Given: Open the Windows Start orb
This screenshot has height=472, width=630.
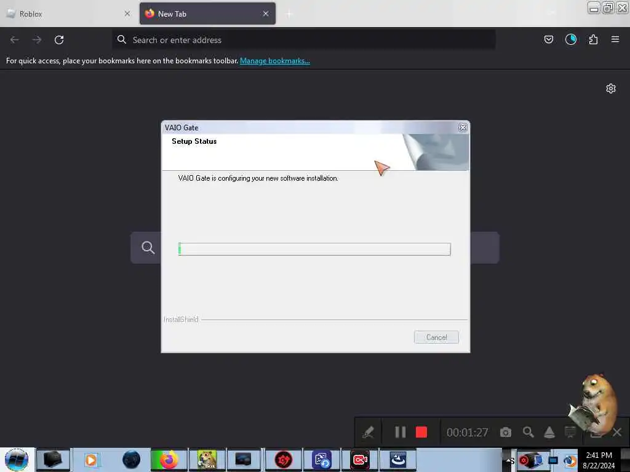Looking at the screenshot, I should (x=16, y=460).
